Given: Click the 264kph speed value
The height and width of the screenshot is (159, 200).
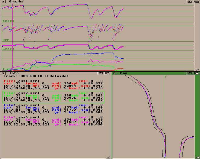Looking at the screenshot, I should (71, 83).
